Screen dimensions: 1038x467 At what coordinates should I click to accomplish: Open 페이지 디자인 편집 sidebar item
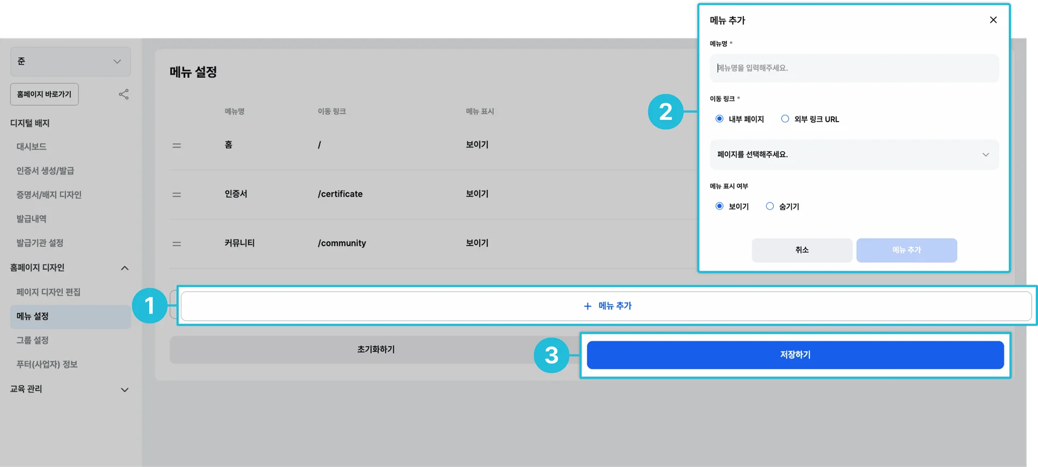pos(48,292)
